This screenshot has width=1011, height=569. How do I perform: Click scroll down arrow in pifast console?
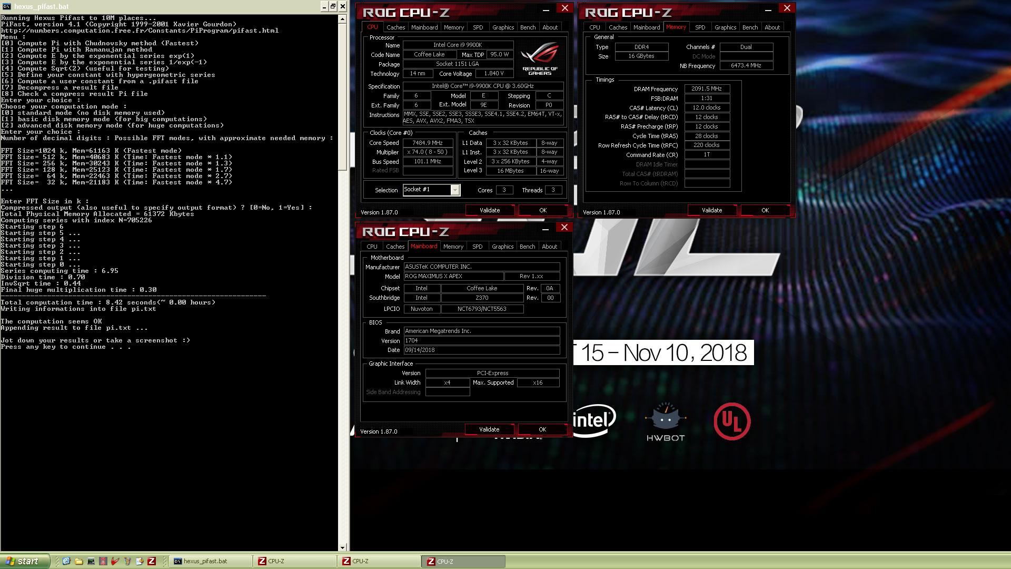342,547
